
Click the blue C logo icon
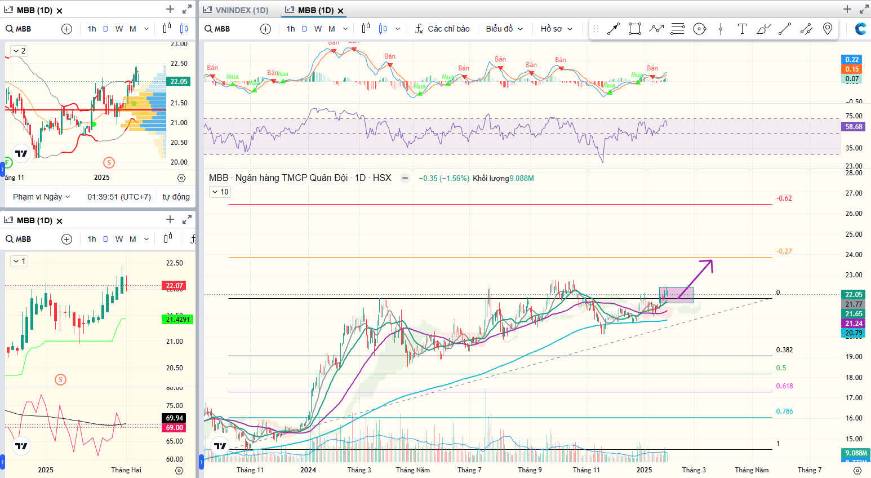point(860,29)
